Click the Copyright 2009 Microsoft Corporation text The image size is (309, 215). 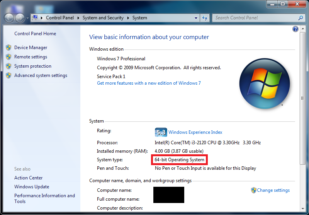click(x=159, y=68)
